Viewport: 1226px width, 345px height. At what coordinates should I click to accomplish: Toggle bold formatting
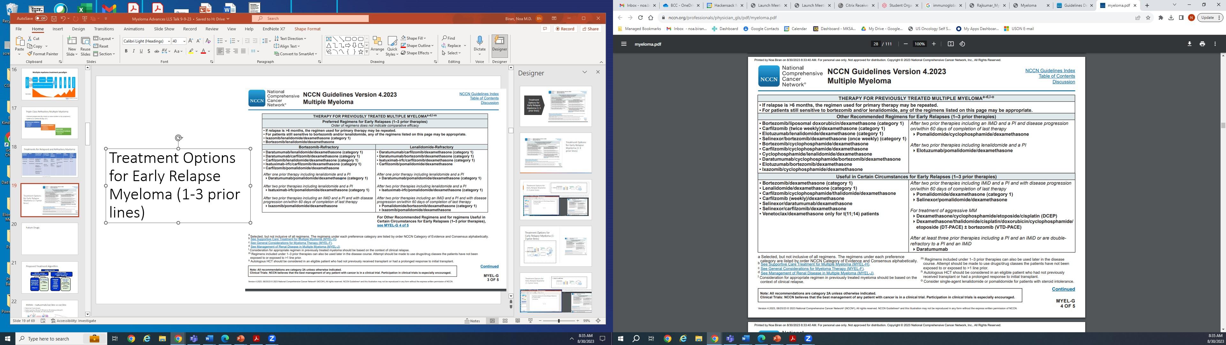point(126,51)
